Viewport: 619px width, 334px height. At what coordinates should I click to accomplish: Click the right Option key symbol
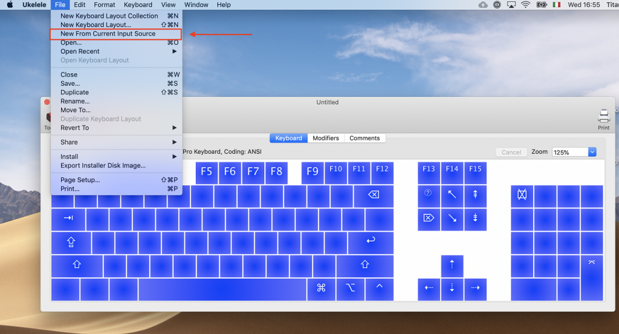(x=351, y=288)
